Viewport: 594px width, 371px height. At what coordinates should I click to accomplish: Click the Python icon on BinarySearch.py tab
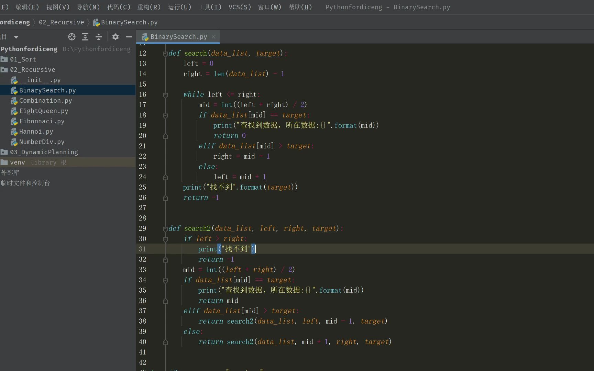coord(144,36)
